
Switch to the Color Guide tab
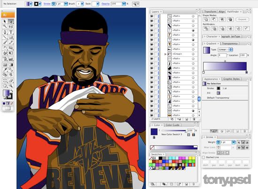tap(172, 125)
